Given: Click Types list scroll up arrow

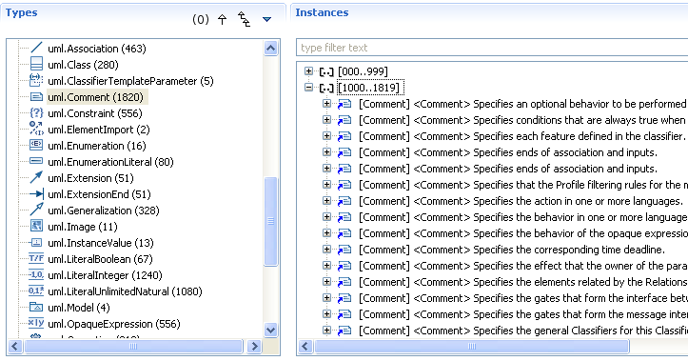Looking at the screenshot, I should (270, 48).
